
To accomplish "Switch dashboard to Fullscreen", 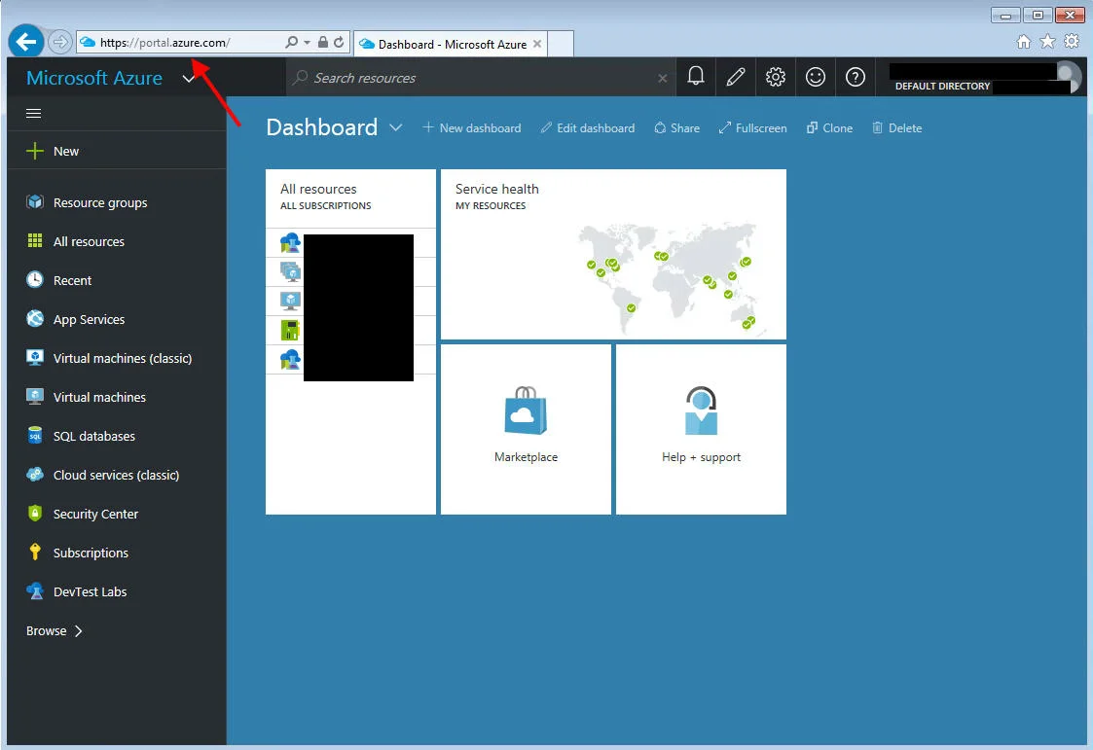I will tap(752, 128).
